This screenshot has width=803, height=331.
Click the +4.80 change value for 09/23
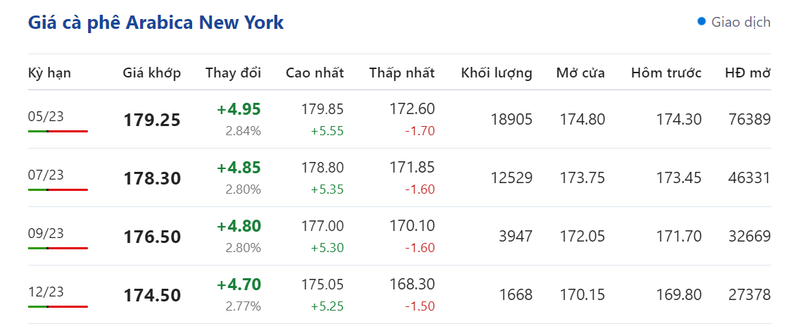[x=239, y=226]
